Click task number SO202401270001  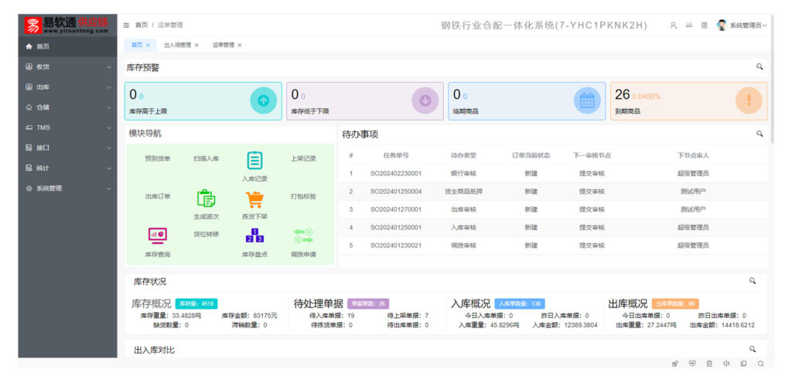pos(395,209)
